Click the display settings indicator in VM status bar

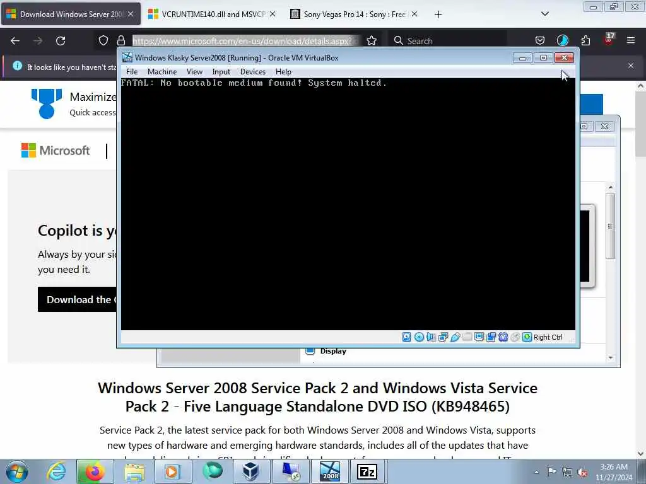(x=479, y=337)
